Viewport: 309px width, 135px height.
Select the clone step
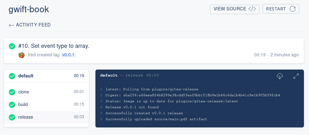pyautogui.click(x=46, y=92)
